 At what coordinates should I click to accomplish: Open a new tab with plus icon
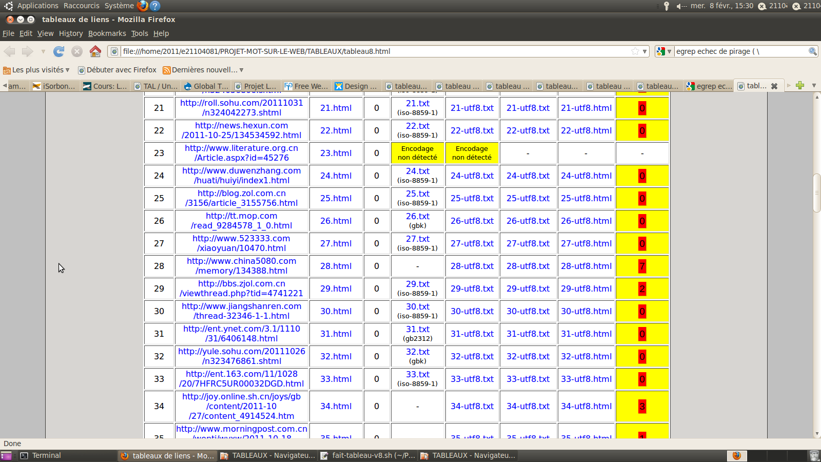tap(800, 86)
